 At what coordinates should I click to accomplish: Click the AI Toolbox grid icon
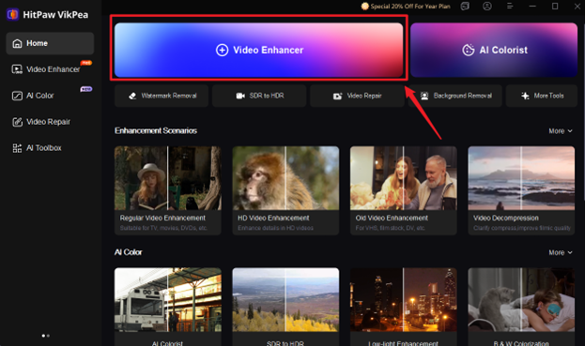(17, 148)
